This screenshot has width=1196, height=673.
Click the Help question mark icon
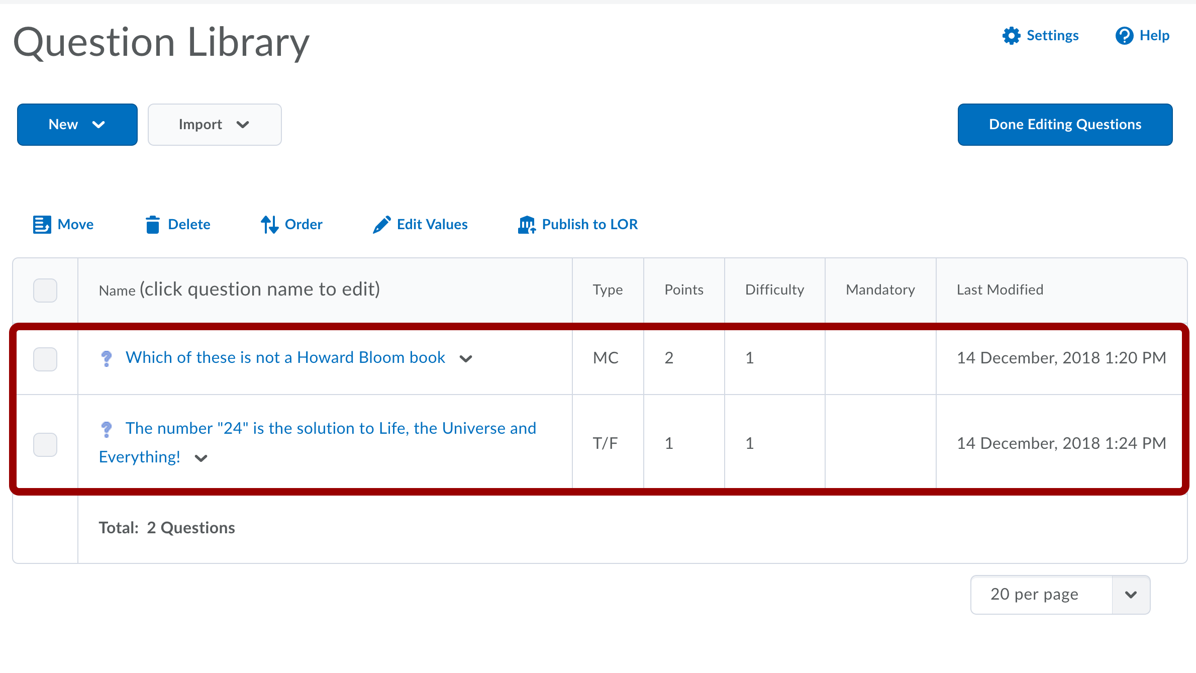click(x=1124, y=36)
